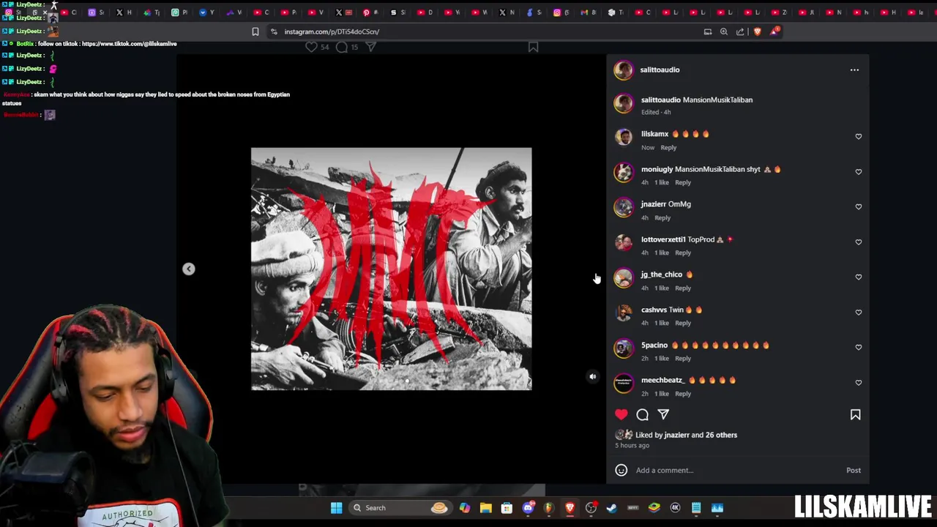Like moniugly's comment with the heart
Viewport: 937px width, 527px height.
click(859, 171)
